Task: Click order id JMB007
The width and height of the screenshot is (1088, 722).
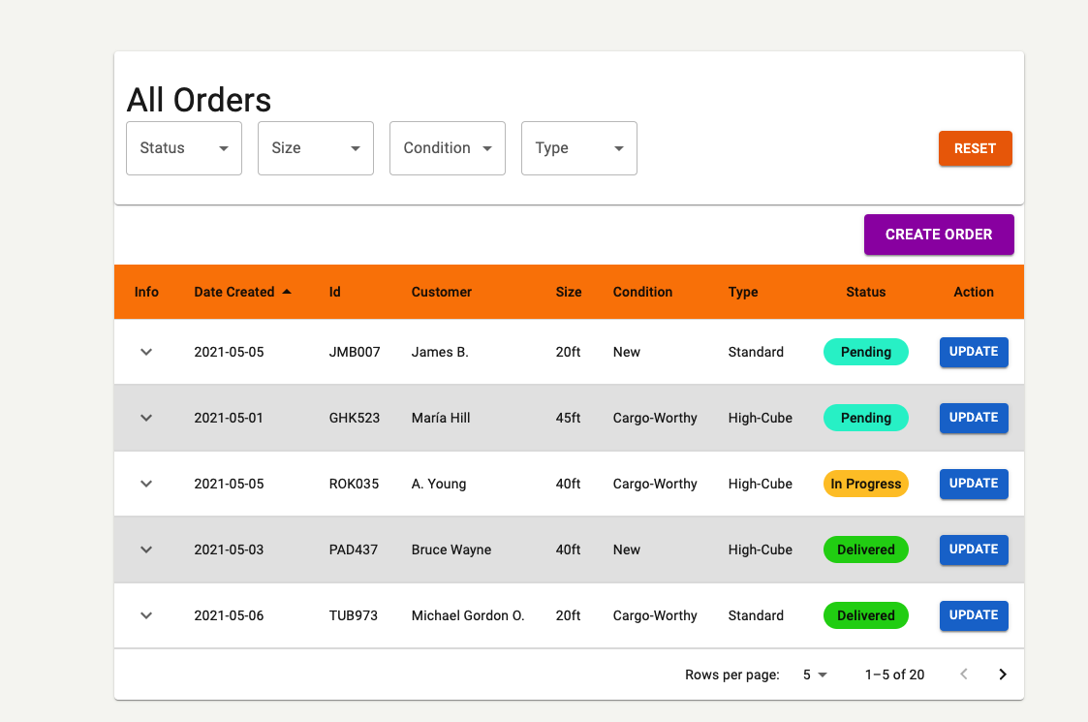Action: point(355,352)
